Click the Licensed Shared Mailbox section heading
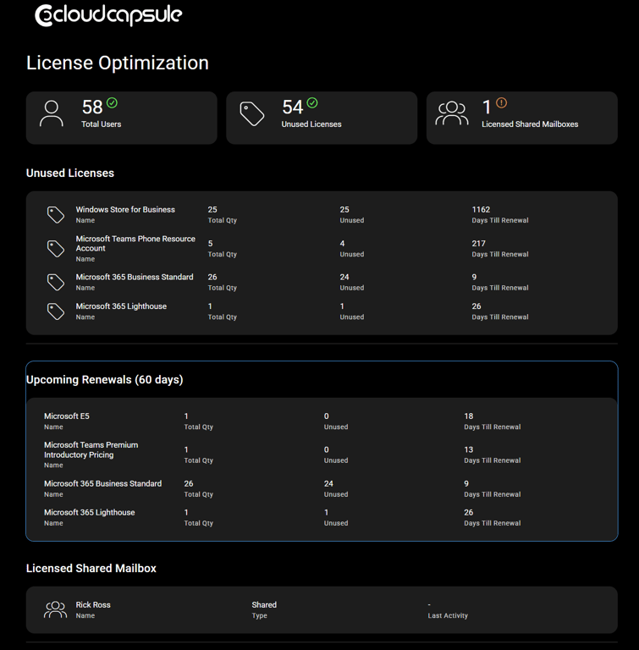This screenshot has height=650, width=639. click(91, 569)
